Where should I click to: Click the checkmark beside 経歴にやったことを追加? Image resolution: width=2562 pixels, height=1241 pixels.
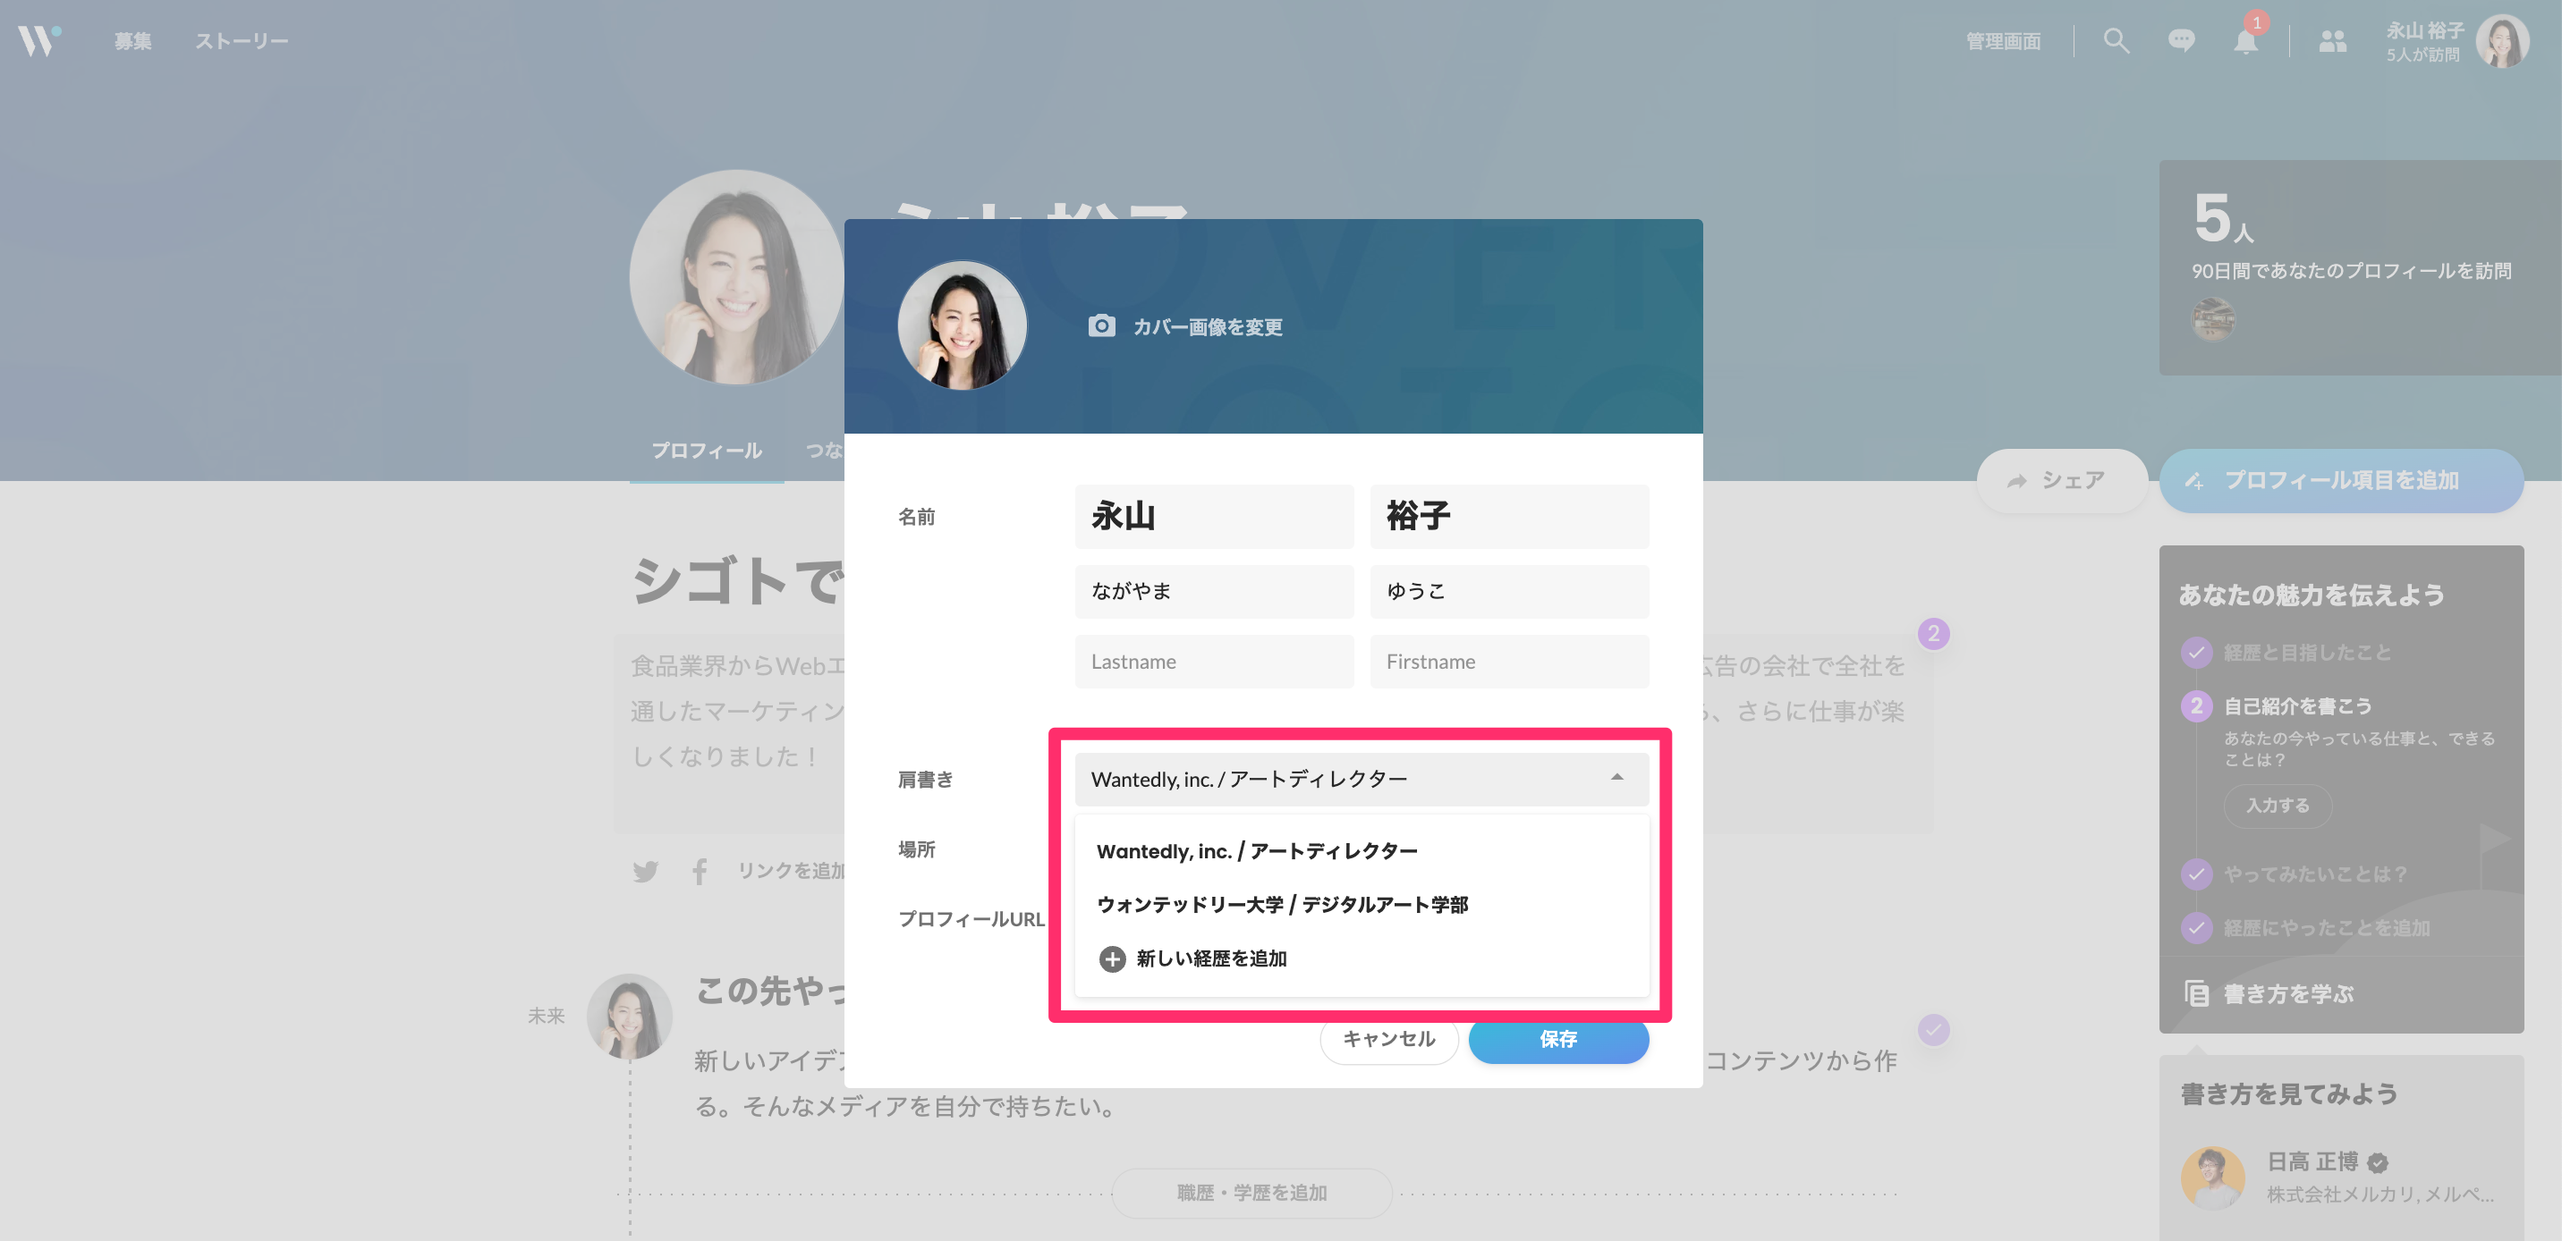pyautogui.click(x=2196, y=928)
